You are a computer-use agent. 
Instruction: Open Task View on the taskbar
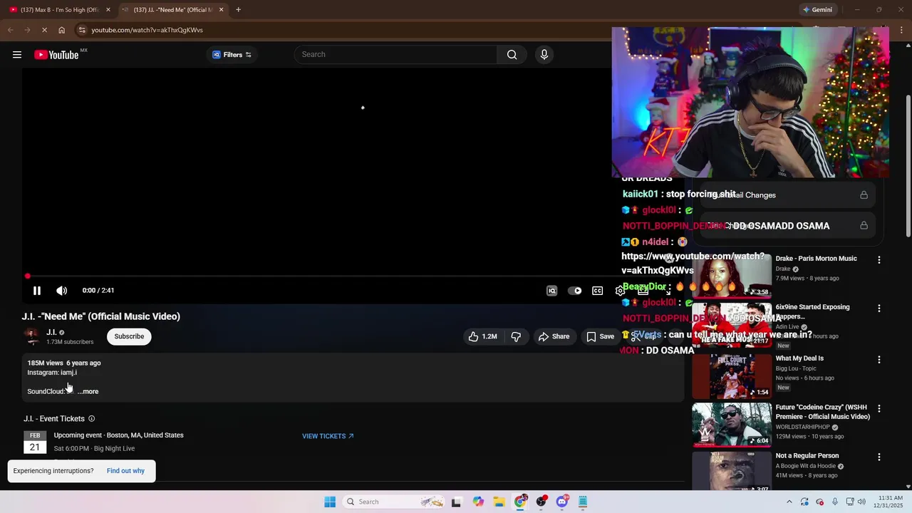coord(457,502)
